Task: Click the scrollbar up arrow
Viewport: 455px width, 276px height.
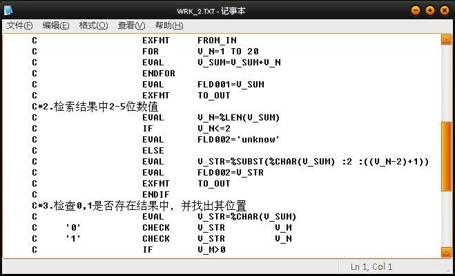Action: (x=446, y=40)
